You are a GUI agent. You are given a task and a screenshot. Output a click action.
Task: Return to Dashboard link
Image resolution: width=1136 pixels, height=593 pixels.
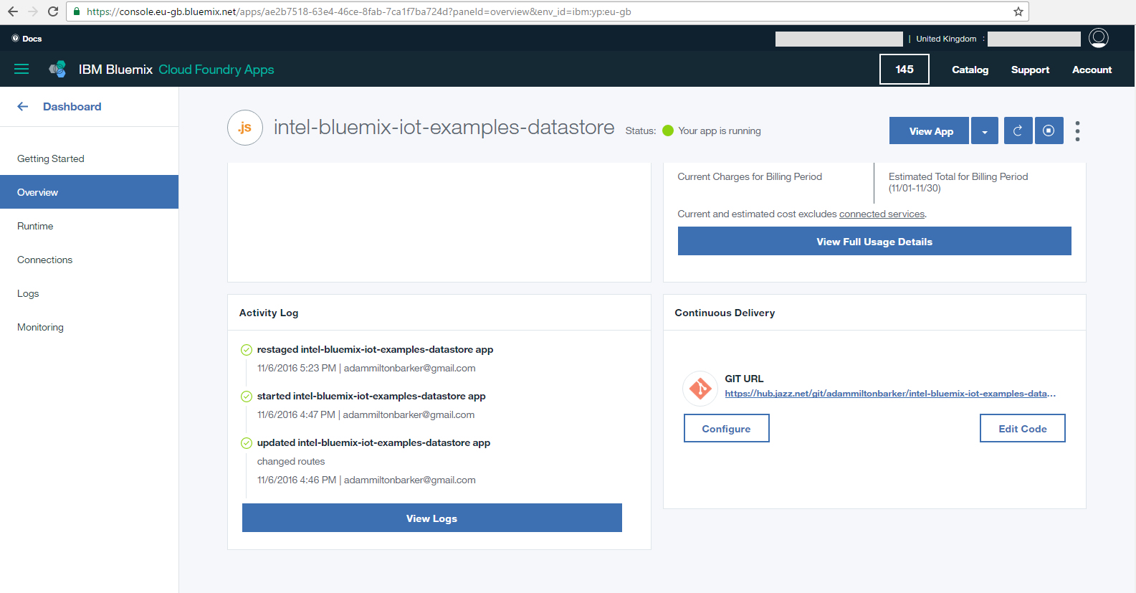click(72, 106)
